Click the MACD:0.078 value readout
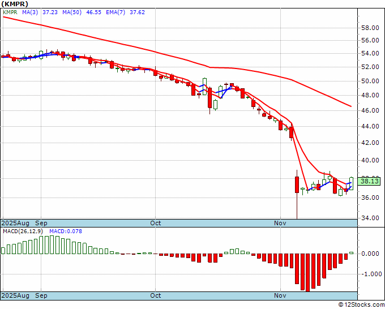Screen dimensions: 385x309 point(66,231)
